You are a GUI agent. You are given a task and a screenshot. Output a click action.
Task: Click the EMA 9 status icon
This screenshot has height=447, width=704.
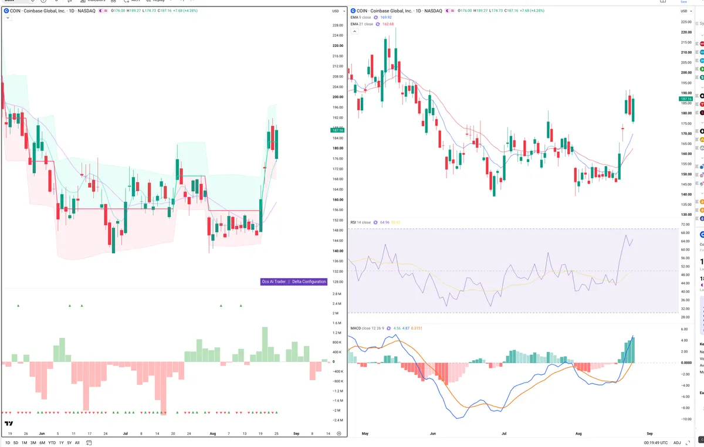(x=376, y=18)
